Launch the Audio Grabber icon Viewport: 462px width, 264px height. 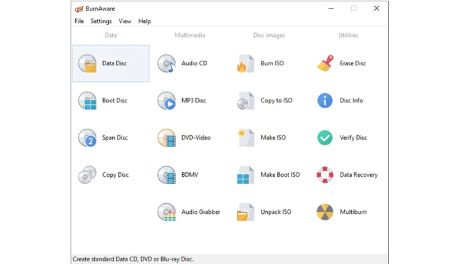tap(166, 212)
